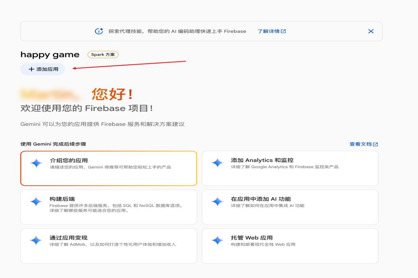Click the 请描述您的应用 description text

pos(110,167)
